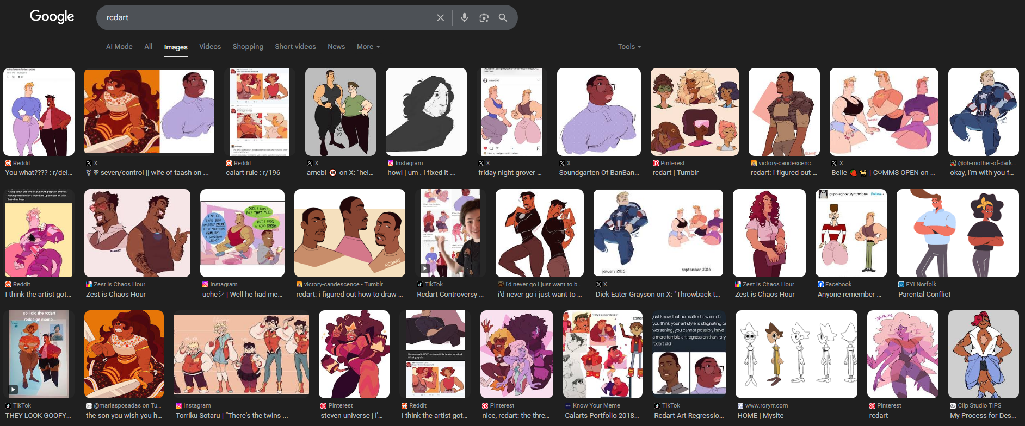Click the 'seven/control || wife of taash' link

147,173
